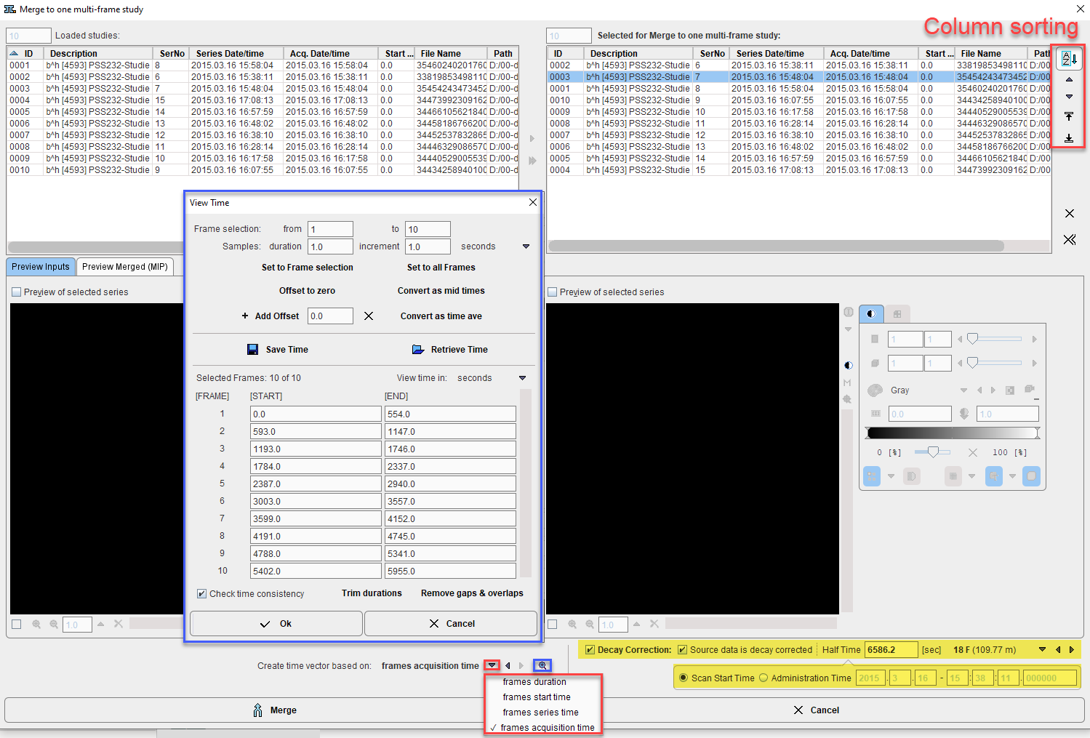Screen dimensions: 1090x738
Task: Click the sort A-Z column sorting icon
Action: click(x=1069, y=59)
